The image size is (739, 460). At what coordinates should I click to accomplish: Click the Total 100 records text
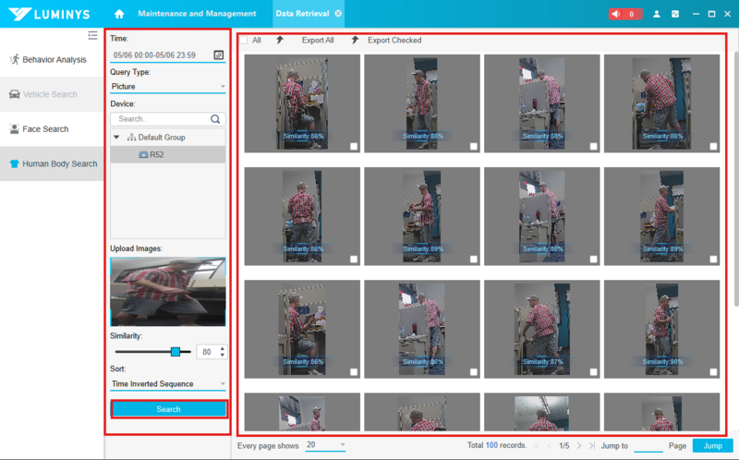tap(497, 445)
